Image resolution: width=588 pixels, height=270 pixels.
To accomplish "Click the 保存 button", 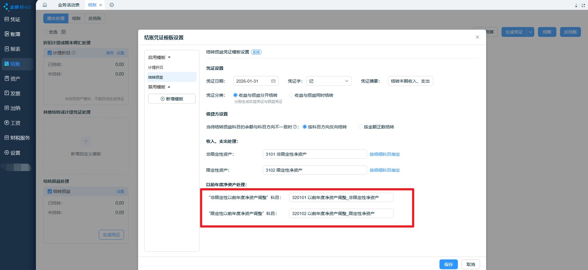I will point(448,264).
